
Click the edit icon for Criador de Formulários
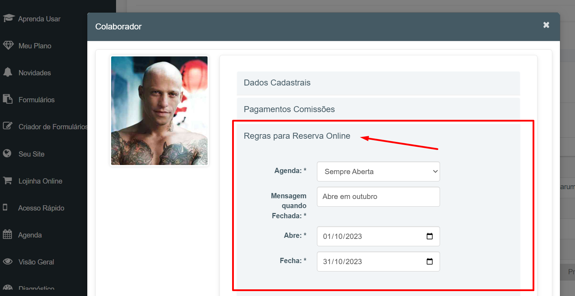[x=8, y=126]
